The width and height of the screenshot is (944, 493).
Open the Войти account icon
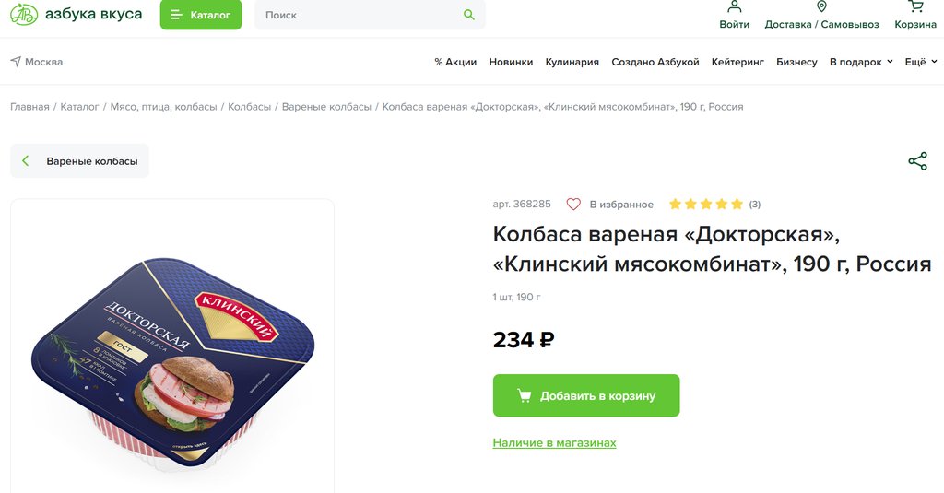point(734,6)
